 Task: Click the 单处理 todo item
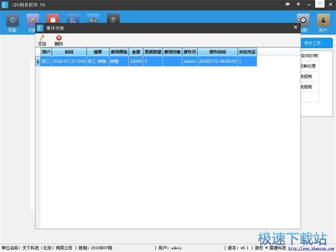[310, 66]
